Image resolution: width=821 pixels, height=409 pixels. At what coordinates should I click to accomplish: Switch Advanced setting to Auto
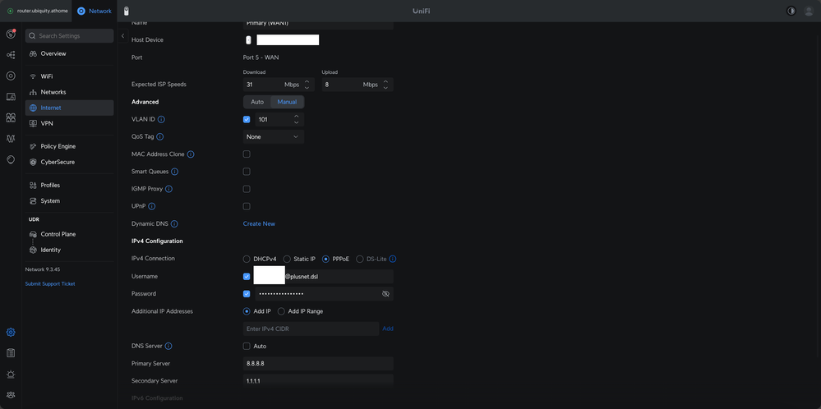(x=257, y=102)
